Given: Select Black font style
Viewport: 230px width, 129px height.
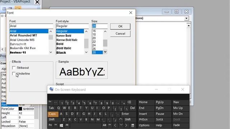Looking at the screenshot, I should 61,53.
